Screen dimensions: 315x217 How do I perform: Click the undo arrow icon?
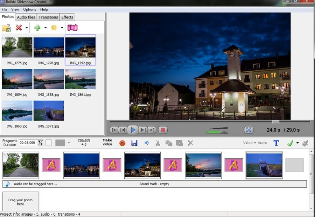(x=147, y=143)
